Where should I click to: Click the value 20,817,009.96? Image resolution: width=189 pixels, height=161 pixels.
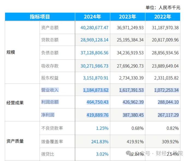tap(165, 40)
